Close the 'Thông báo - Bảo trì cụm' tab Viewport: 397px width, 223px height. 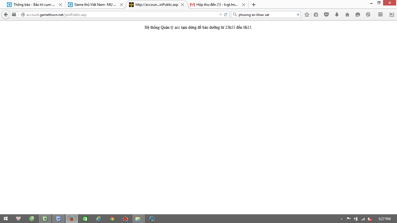(60, 5)
